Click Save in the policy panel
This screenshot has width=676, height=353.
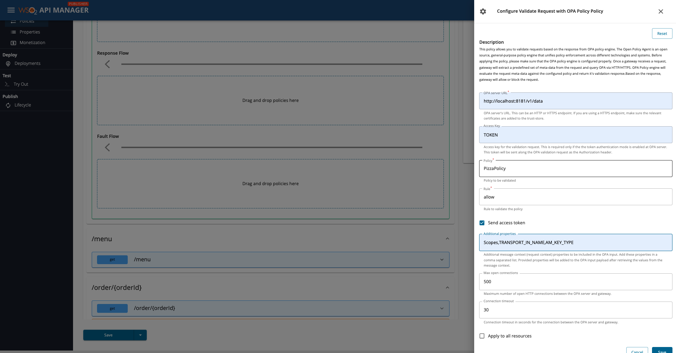click(x=662, y=351)
